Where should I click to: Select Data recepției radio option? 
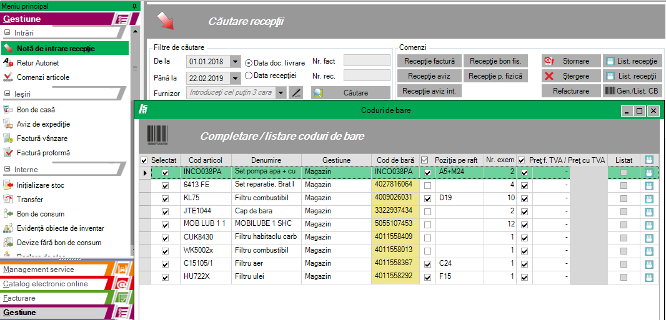(249, 75)
